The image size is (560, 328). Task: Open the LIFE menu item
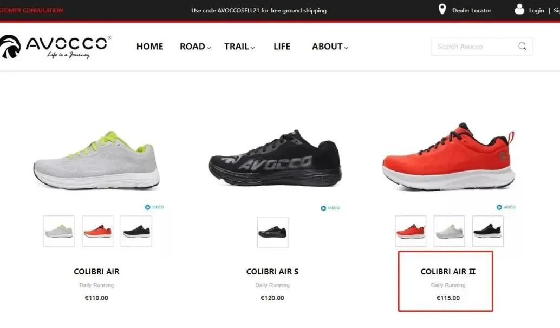[282, 47]
